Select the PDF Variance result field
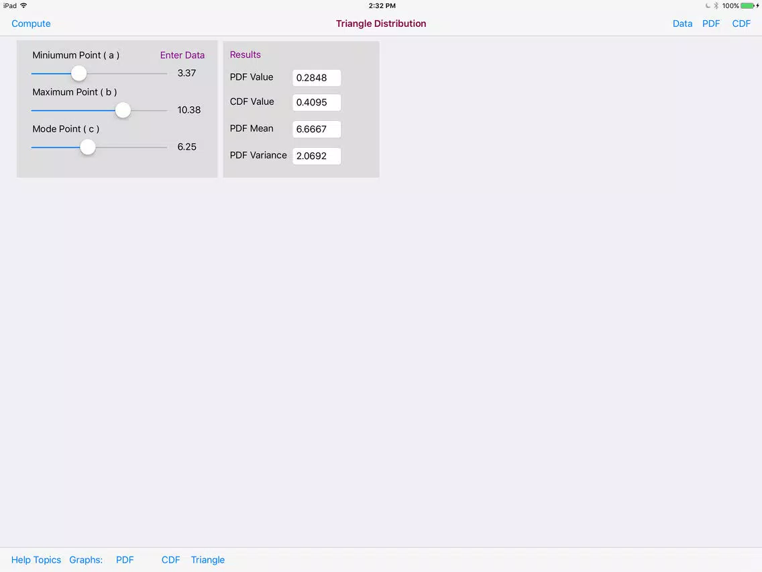The width and height of the screenshot is (762, 572). pos(317,156)
